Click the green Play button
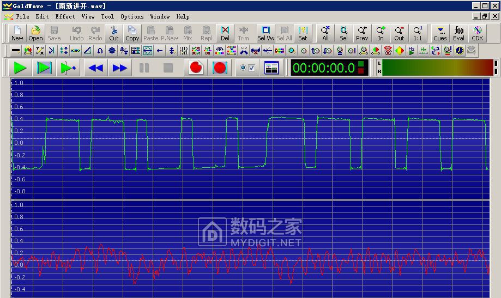Image resolution: width=501 pixels, height=298 pixels. point(20,68)
